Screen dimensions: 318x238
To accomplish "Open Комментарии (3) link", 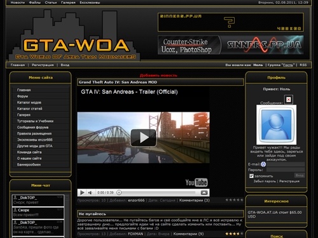I will 195,201.
